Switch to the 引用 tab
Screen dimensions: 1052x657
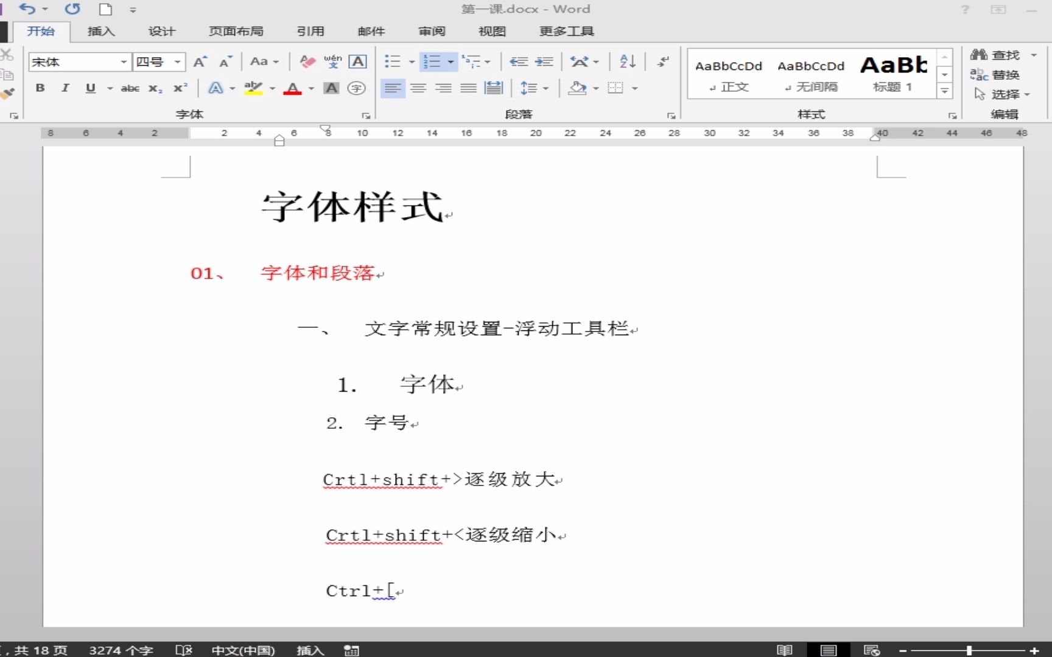(x=310, y=32)
